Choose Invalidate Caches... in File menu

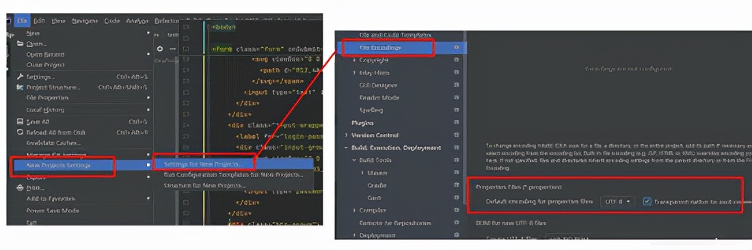(54, 143)
